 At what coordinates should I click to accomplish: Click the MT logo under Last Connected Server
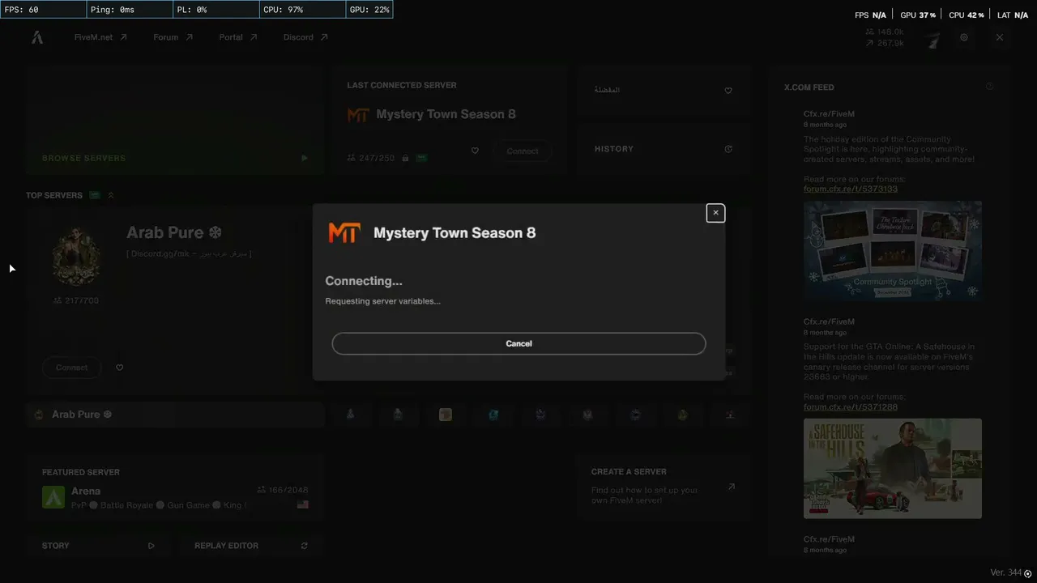pyautogui.click(x=358, y=115)
